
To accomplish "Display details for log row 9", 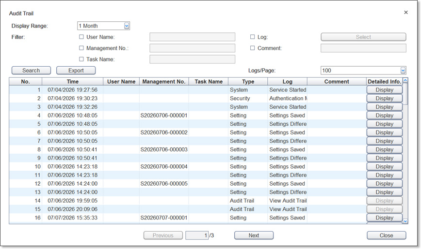I will (385, 158).
